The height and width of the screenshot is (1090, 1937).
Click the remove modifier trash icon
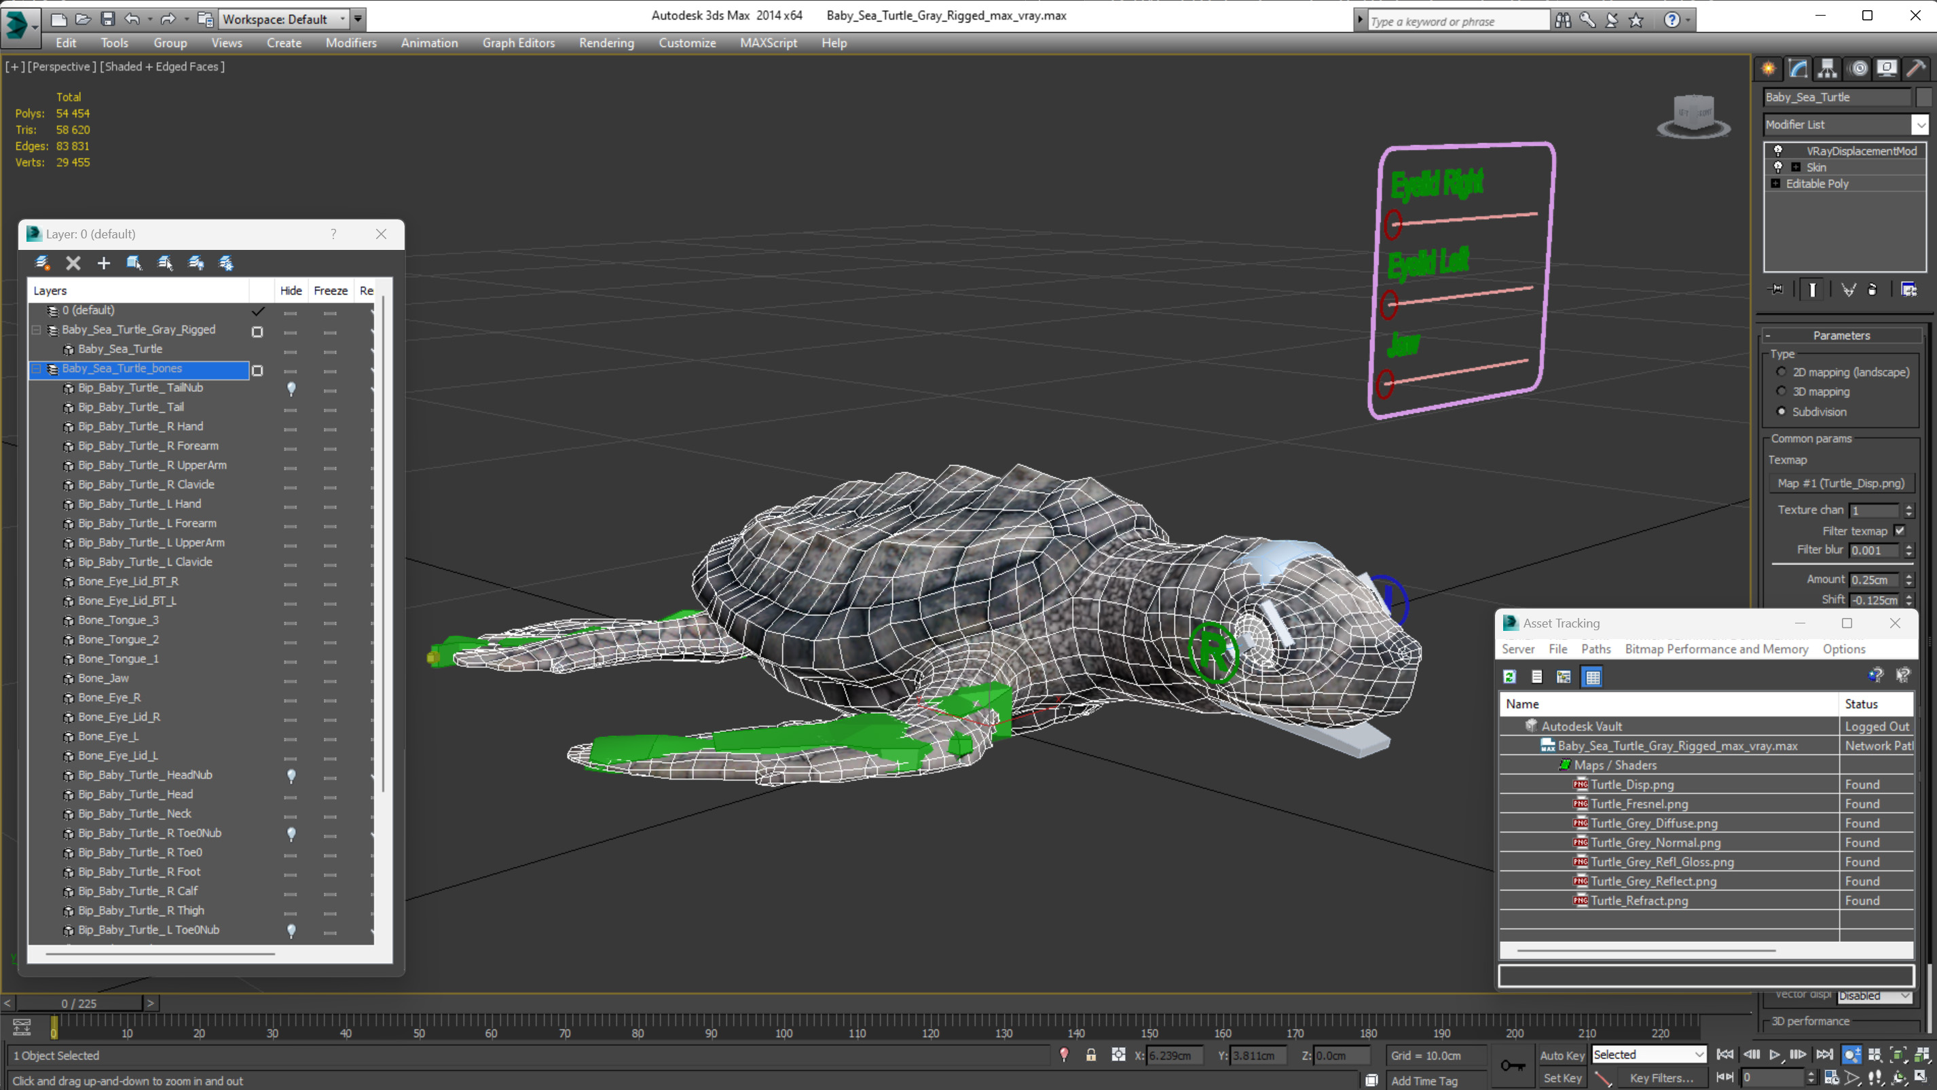click(x=1873, y=289)
